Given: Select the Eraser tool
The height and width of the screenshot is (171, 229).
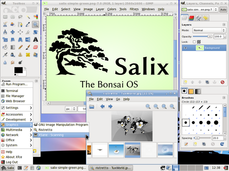Looking at the screenshot, I should 36,47.
